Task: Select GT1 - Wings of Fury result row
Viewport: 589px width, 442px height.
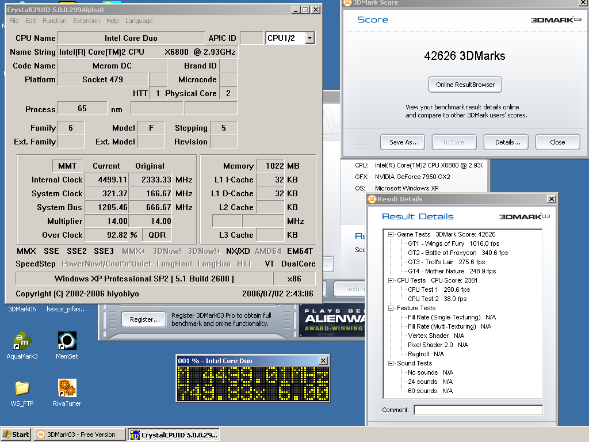Action: pos(453,243)
